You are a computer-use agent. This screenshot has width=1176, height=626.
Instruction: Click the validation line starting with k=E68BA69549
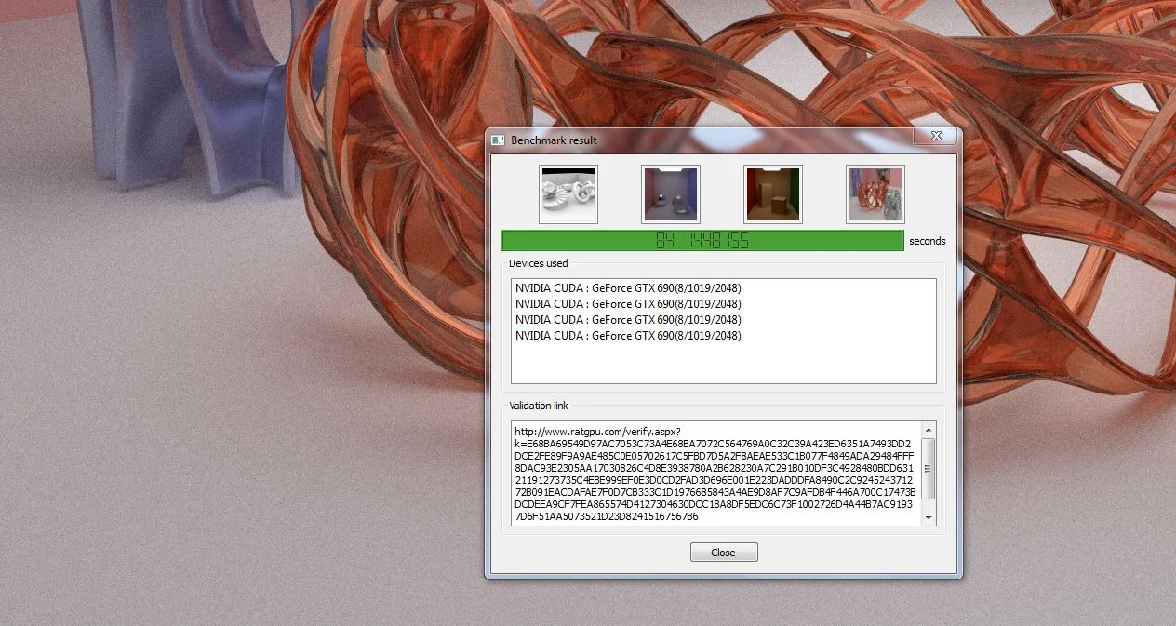point(713,444)
